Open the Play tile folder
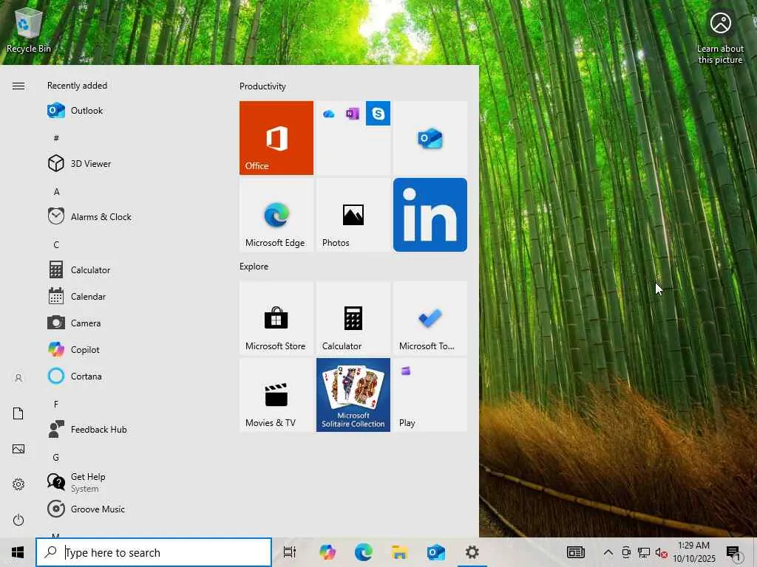 pyautogui.click(x=430, y=395)
